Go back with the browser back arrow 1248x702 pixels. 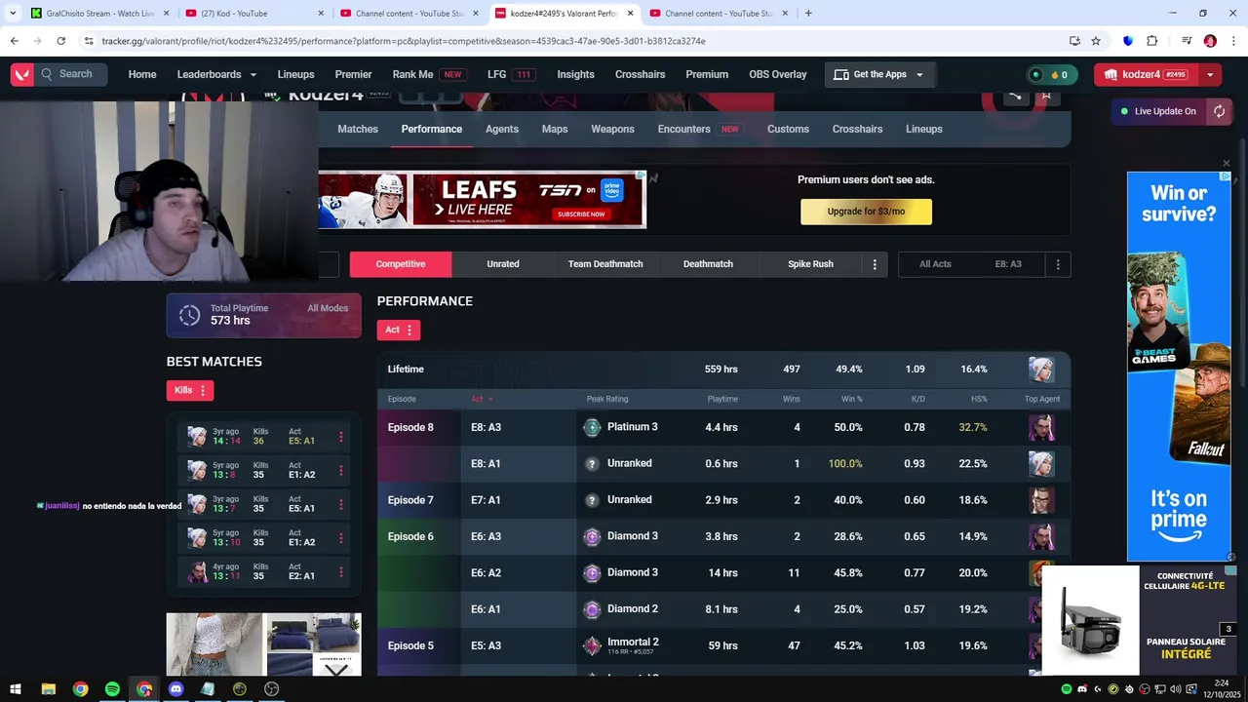(x=14, y=41)
